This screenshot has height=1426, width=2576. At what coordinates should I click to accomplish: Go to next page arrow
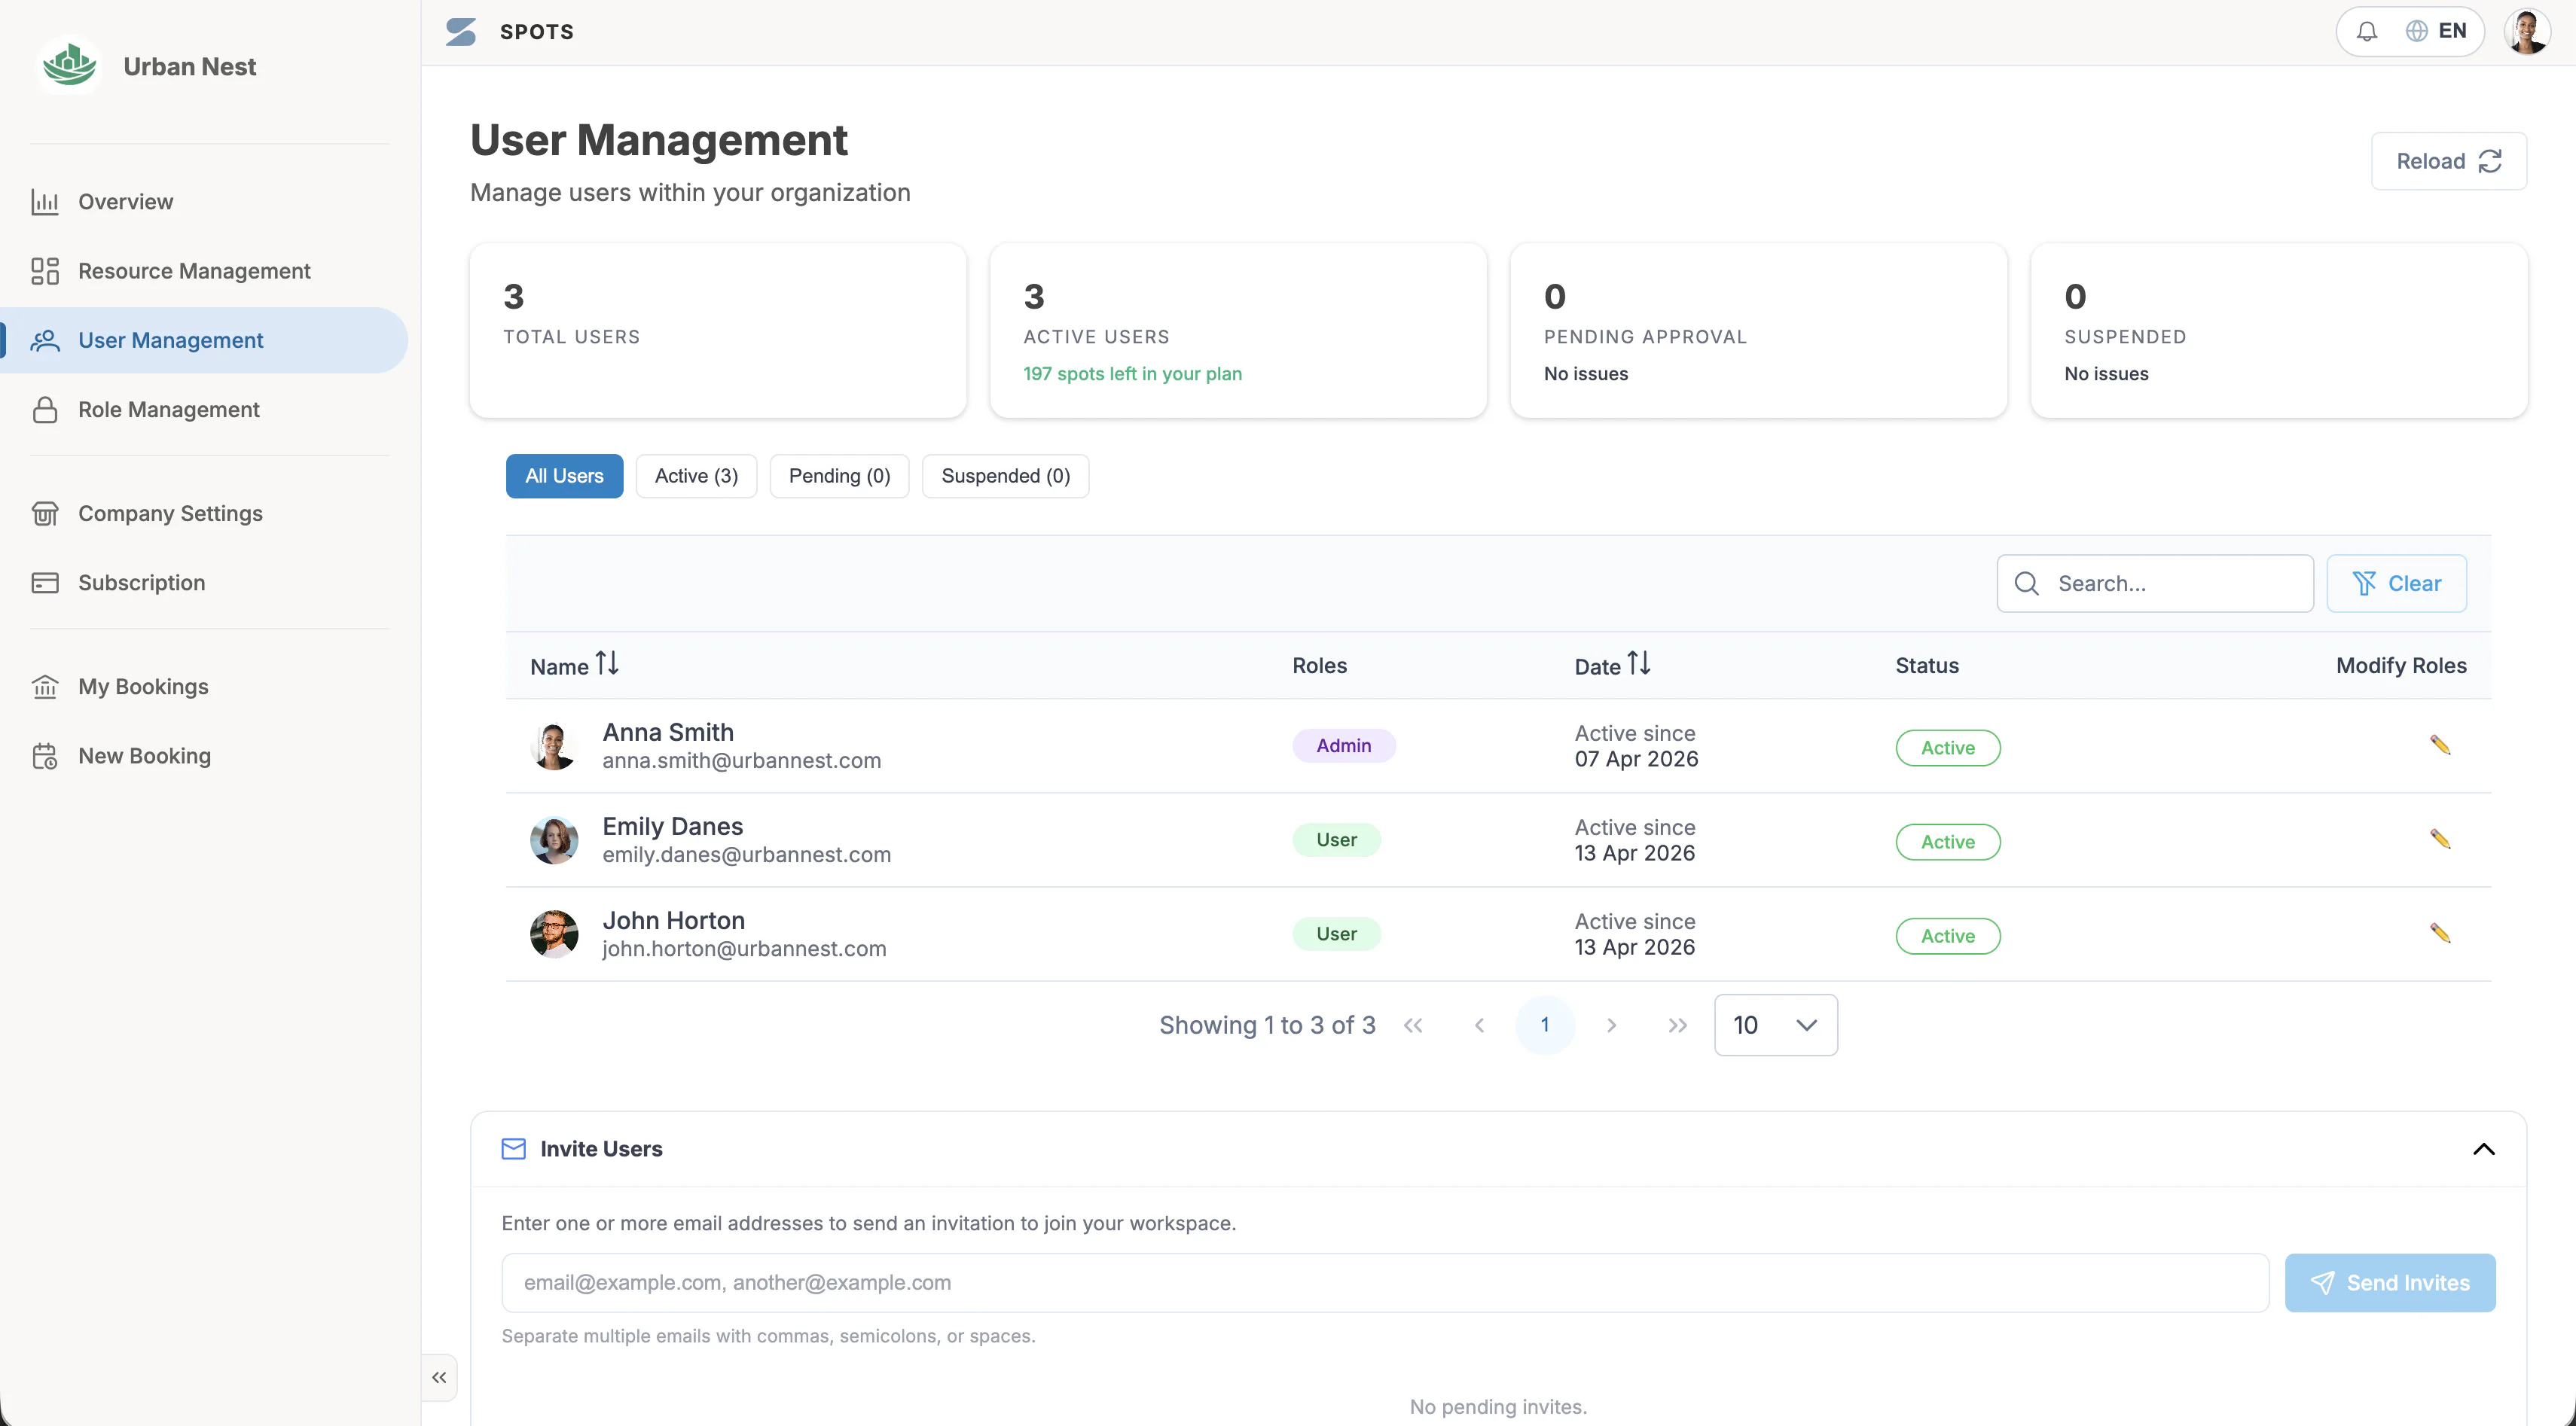pyautogui.click(x=1611, y=1025)
